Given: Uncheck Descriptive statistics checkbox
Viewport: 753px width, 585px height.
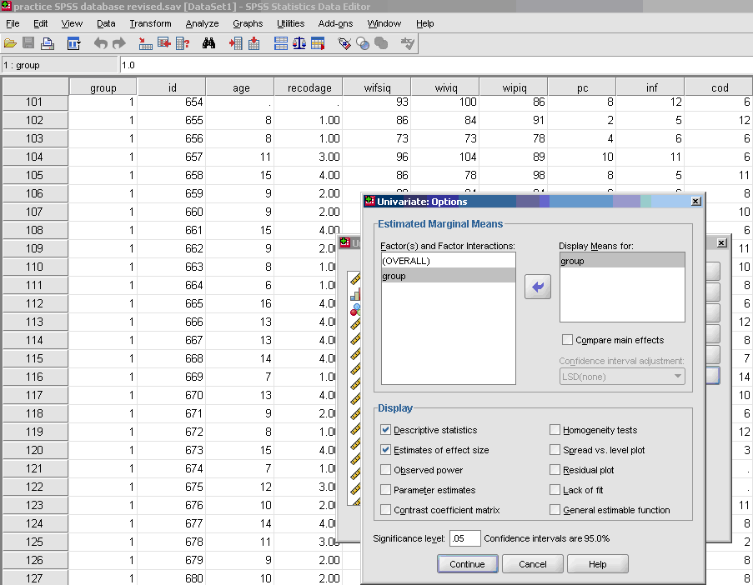Looking at the screenshot, I should point(385,430).
